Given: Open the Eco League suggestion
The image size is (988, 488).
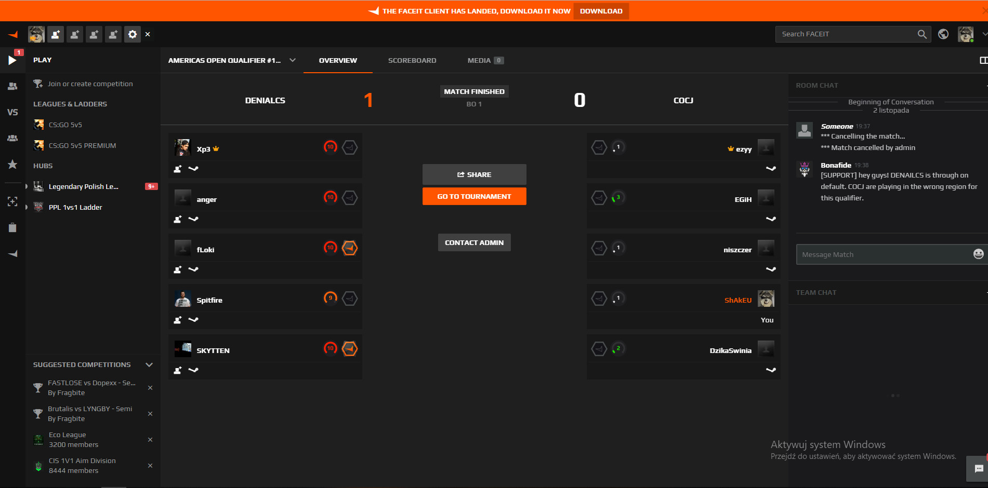Looking at the screenshot, I should click(x=73, y=440).
